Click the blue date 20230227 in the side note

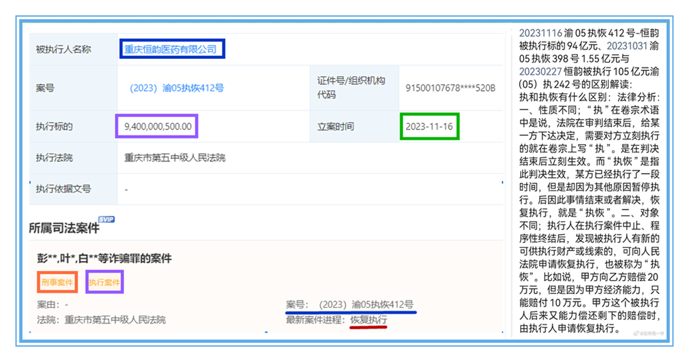tap(540, 72)
